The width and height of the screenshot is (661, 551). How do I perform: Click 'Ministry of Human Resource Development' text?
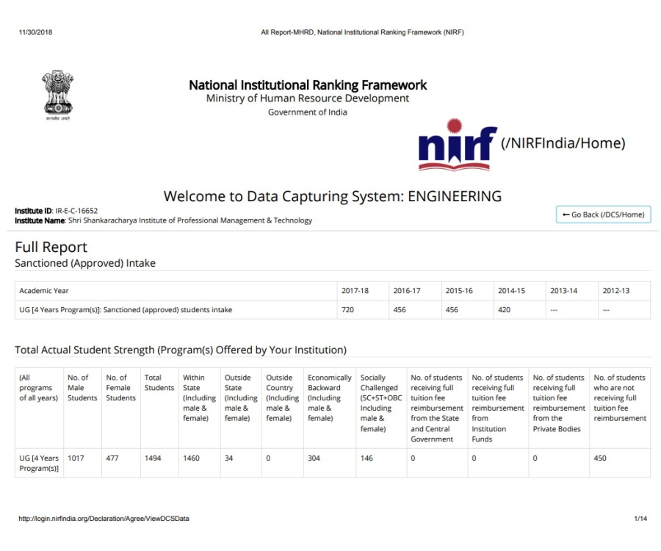tap(308, 98)
